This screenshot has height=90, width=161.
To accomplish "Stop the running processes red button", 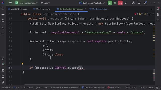I will point(120,3).
